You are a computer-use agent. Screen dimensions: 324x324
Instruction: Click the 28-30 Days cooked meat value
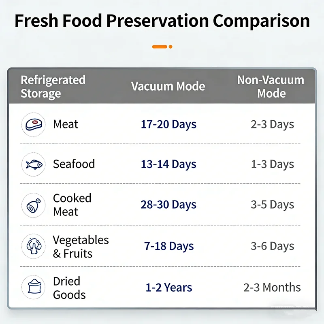click(168, 205)
